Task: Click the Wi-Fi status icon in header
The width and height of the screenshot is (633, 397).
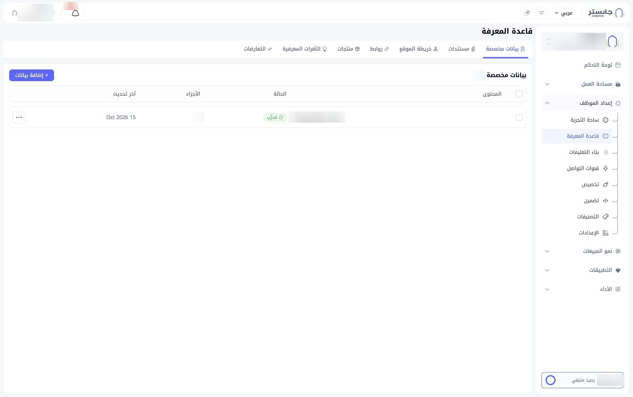Action: pos(541,13)
